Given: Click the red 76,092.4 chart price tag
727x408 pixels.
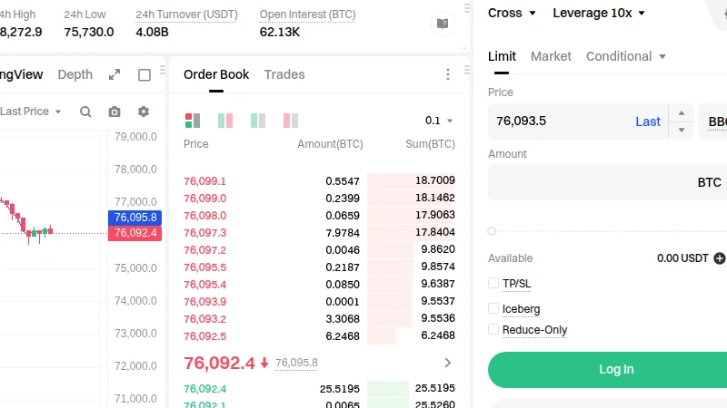Looking at the screenshot, I should pos(134,233).
